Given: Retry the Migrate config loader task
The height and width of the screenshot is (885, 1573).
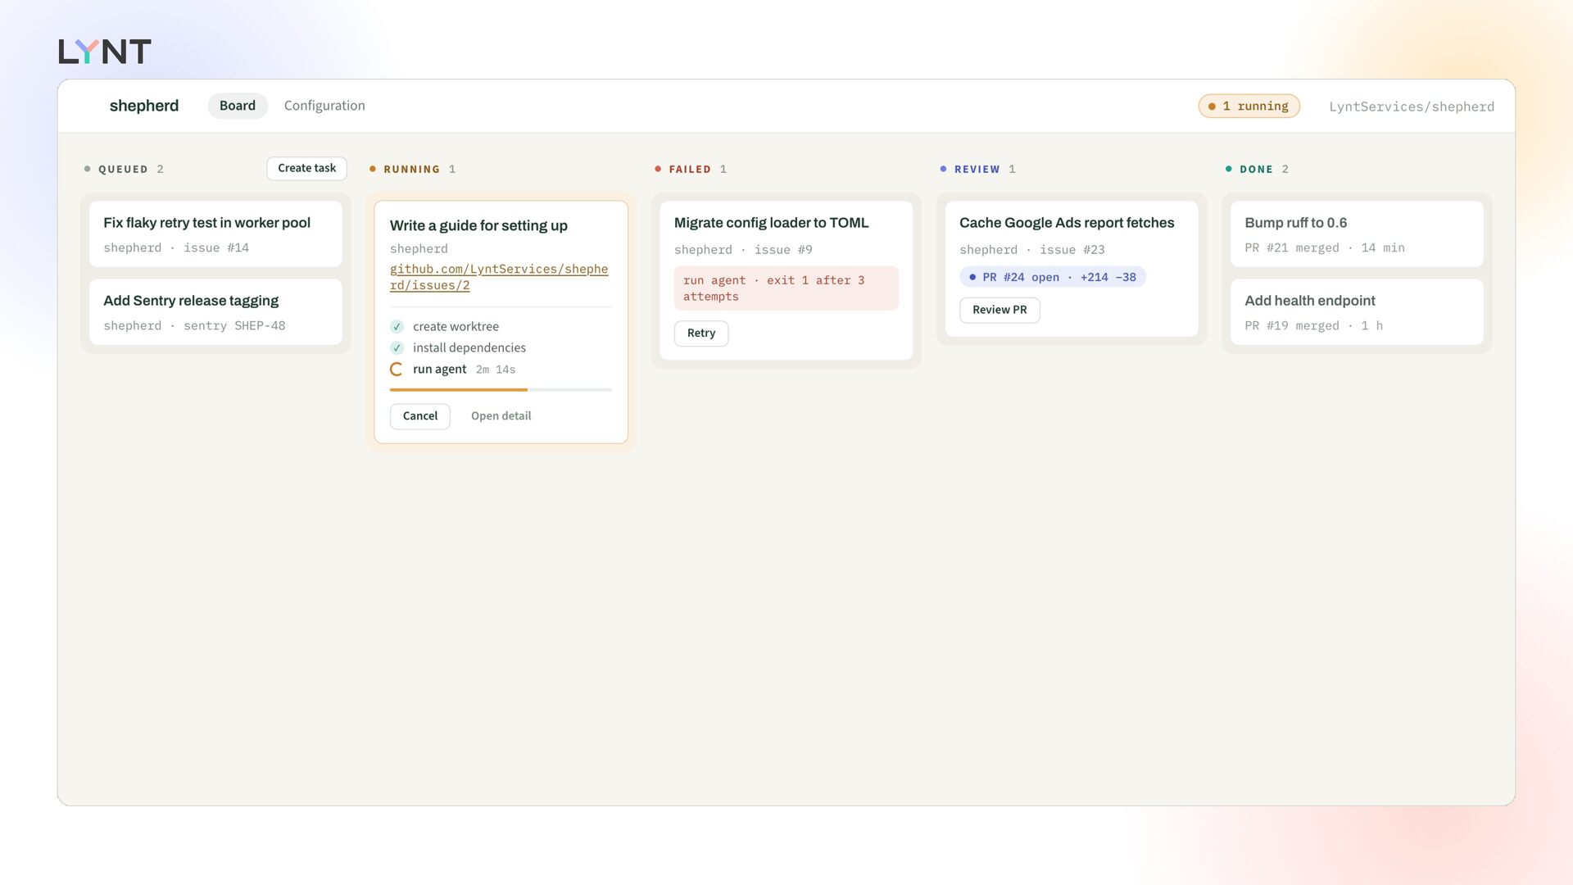Looking at the screenshot, I should (701, 334).
